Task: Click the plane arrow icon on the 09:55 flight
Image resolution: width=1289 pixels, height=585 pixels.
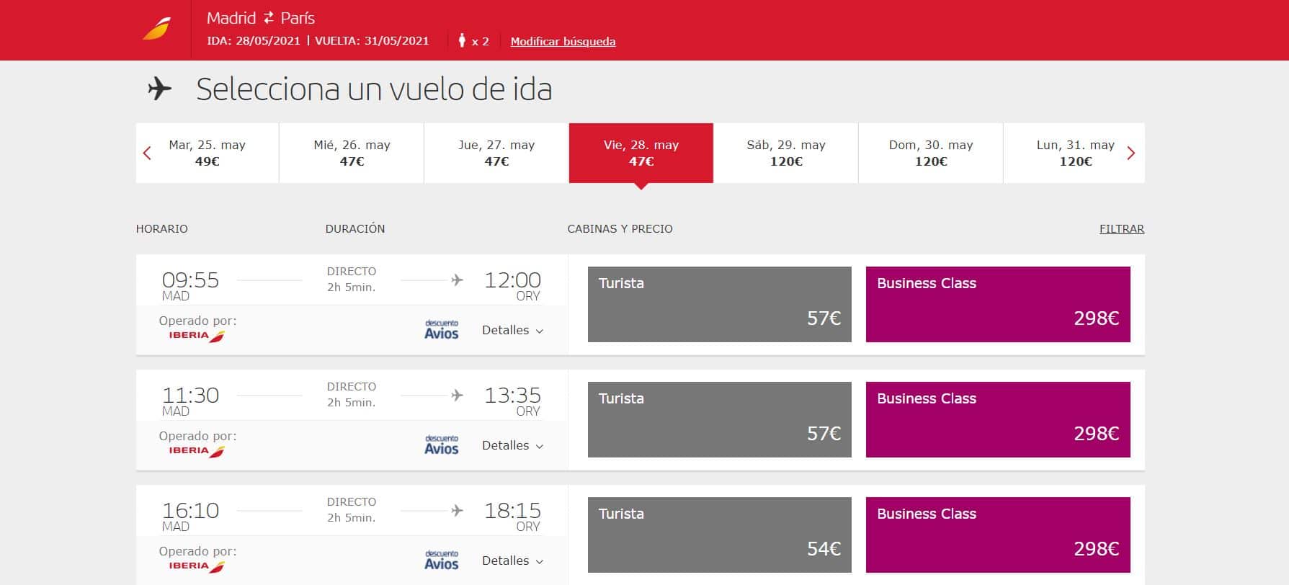Action: point(457,280)
